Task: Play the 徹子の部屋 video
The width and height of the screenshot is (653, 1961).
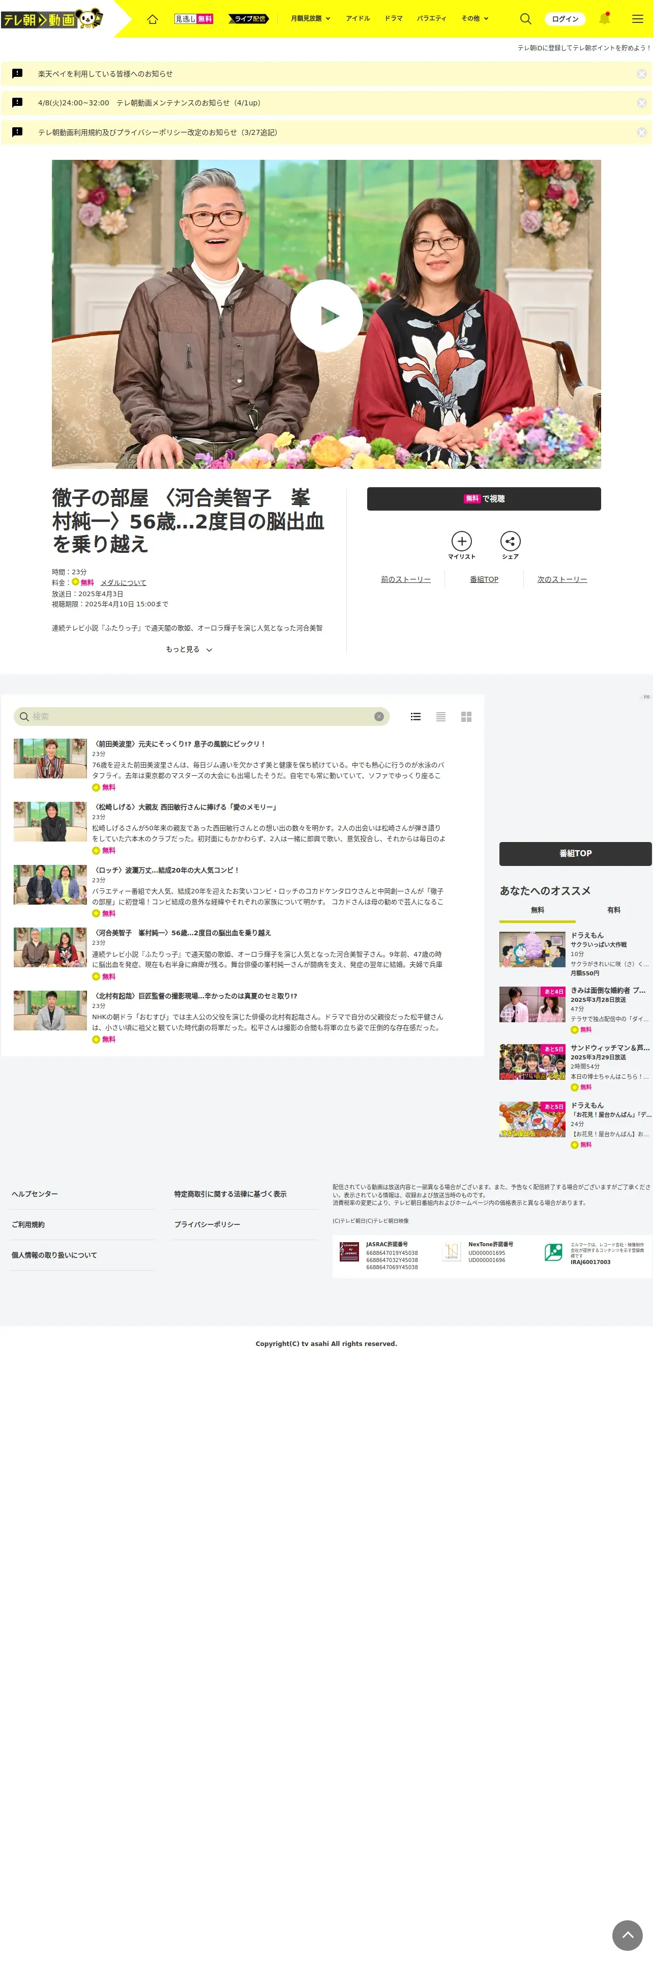Action: point(327,315)
